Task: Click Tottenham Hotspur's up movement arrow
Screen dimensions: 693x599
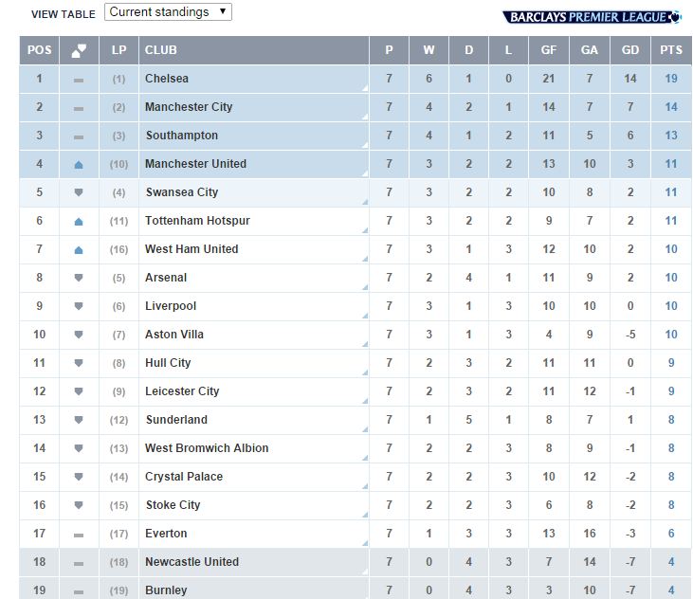Action: [x=79, y=221]
